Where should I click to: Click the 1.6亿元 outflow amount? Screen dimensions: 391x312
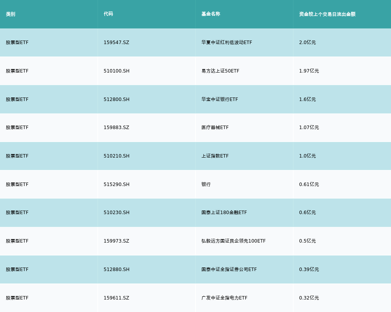pyautogui.click(x=307, y=99)
